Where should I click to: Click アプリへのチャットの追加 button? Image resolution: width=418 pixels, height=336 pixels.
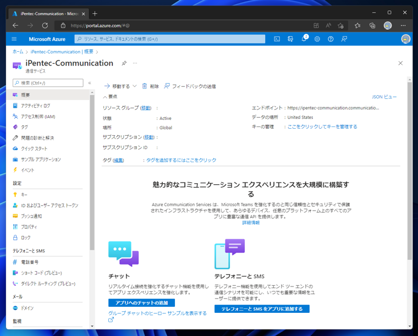[x=141, y=302]
